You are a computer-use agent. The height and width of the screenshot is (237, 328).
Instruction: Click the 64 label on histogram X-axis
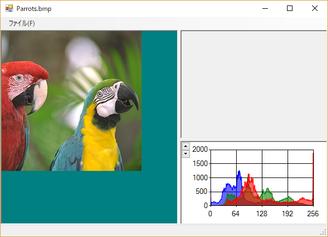click(236, 214)
